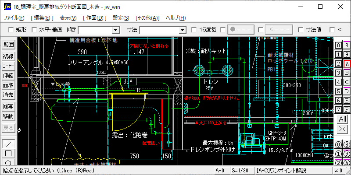Viewport: 351px width, 175px height.
Task: Open the 傾き angle dropdown
Action: pyautogui.click(x=116, y=30)
